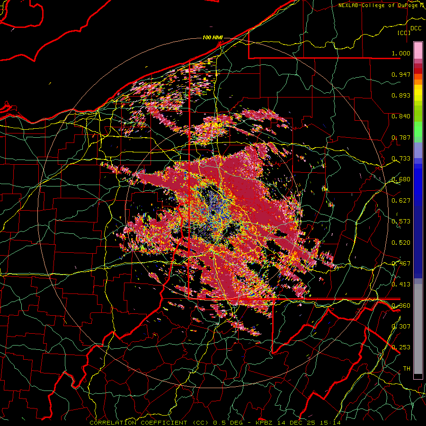Pick the lavender segment near 0.760
This screenshot has height=426, width=426.
(x=418, y=150)
